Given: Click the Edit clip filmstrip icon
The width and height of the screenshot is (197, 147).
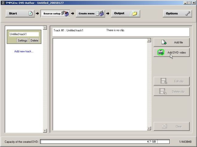Looking at the screenshot, I should pos(164,81).
